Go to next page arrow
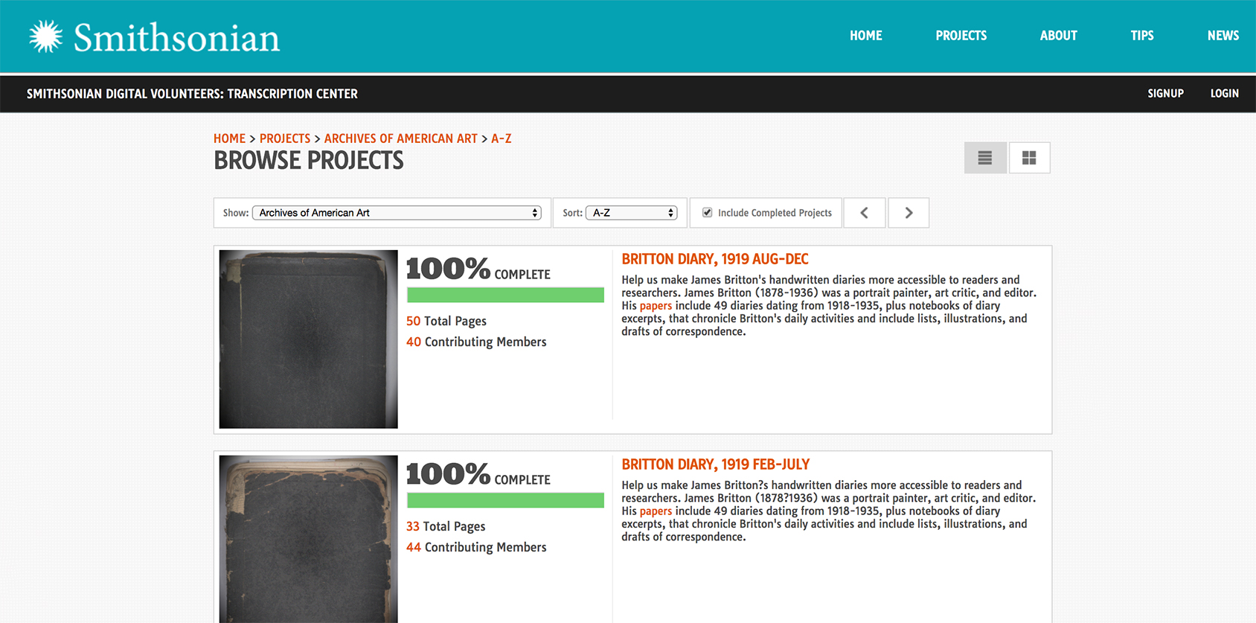 click(x=909, y=213)
